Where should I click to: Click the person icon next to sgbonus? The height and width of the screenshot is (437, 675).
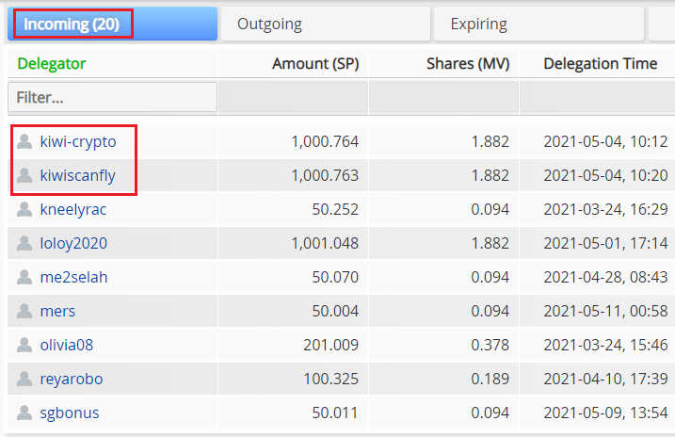24,413
